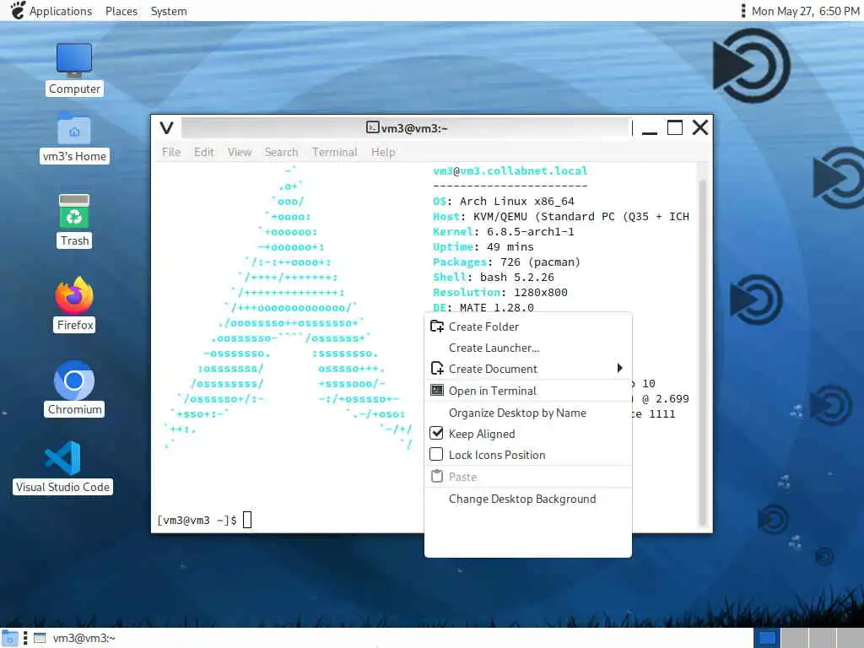Enable Lock Icons Position checkbox

click(436, 454)
